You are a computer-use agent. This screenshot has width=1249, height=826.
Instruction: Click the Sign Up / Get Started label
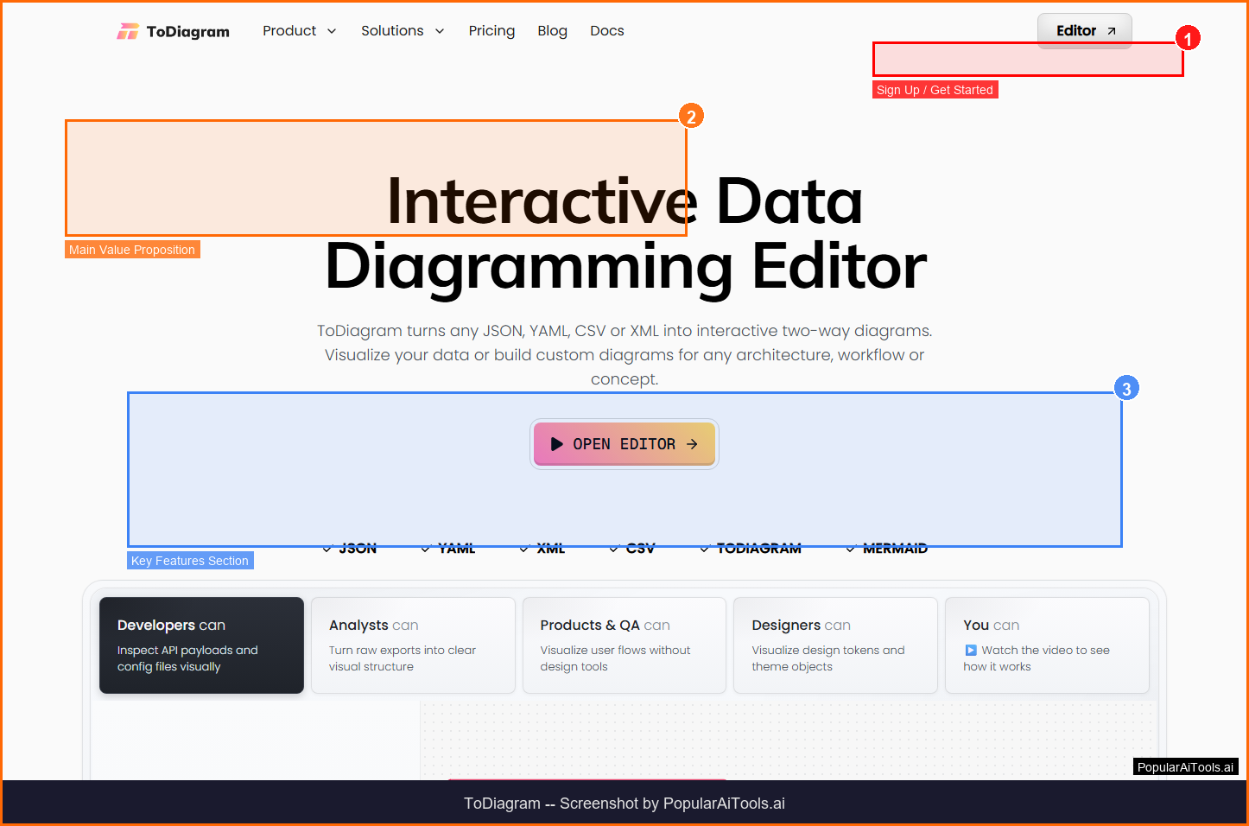point(935,90)
